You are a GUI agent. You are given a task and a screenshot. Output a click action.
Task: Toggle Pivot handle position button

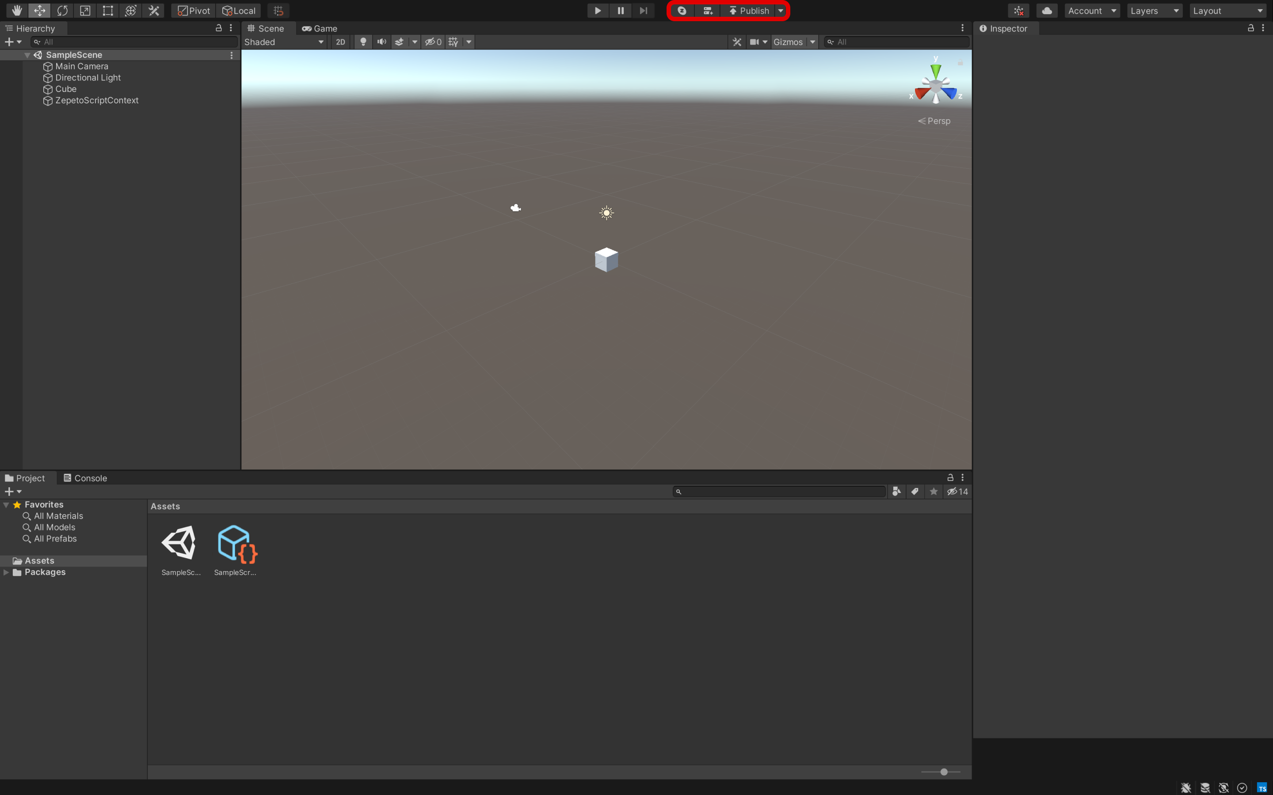point(194,11)
